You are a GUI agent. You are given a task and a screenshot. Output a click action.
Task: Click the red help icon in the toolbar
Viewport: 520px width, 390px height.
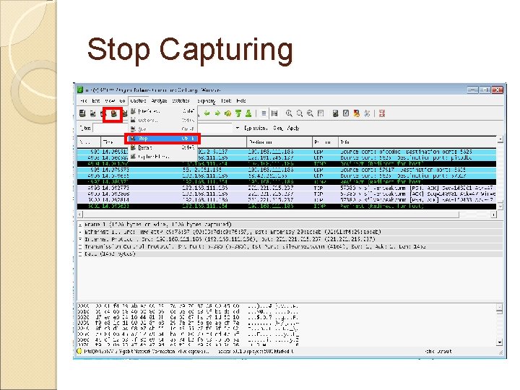[x=382, y=113]
